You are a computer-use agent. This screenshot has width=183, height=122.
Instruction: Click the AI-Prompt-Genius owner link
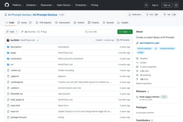(x=19, y=15)
